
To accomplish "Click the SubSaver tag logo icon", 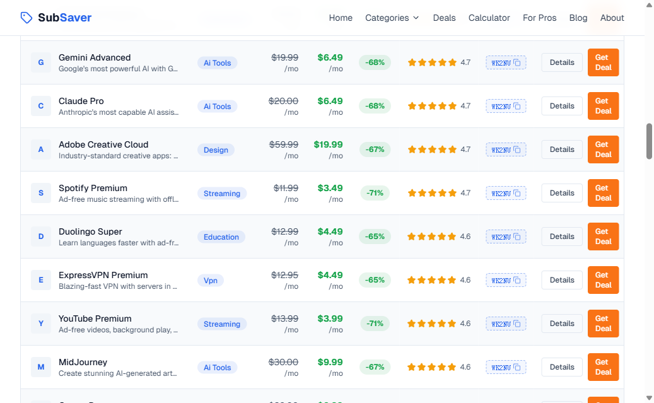I will pyautogui.click(x=26, y=18).
